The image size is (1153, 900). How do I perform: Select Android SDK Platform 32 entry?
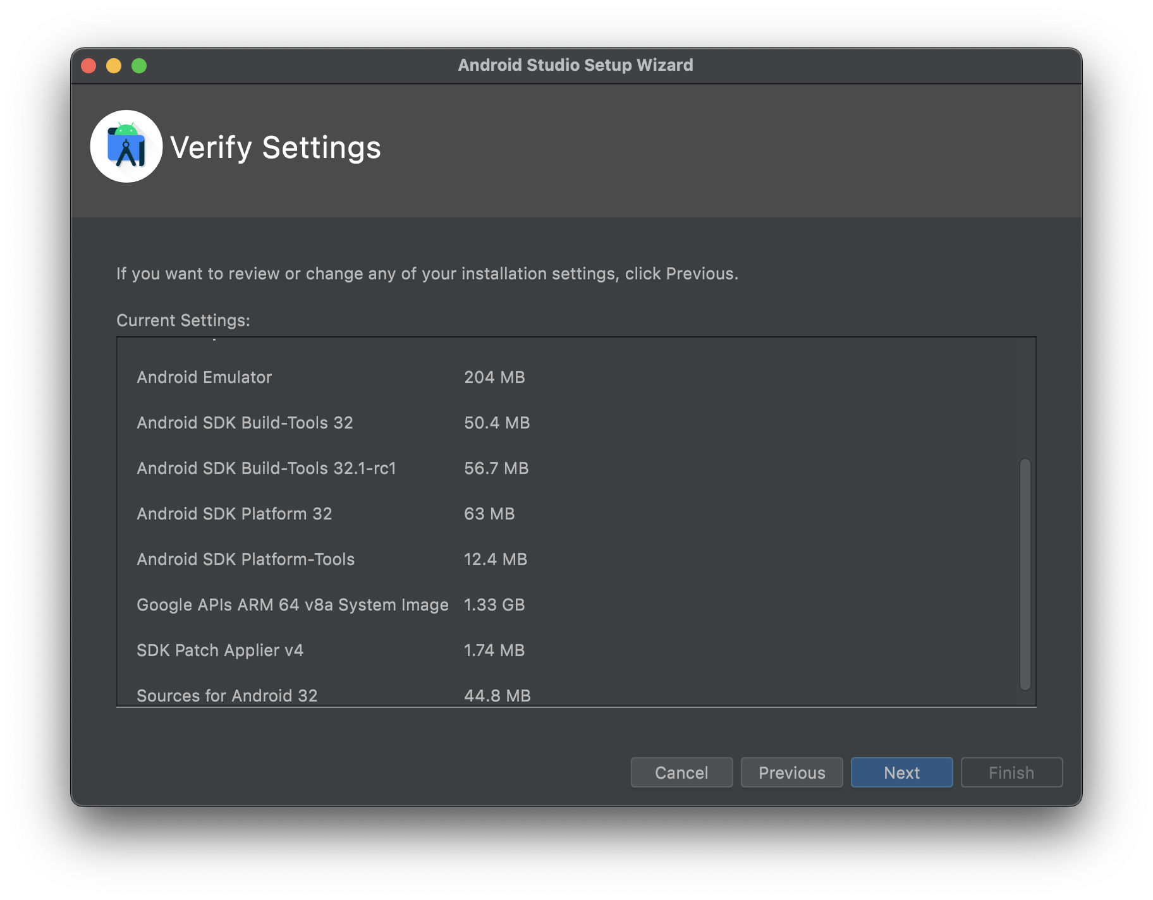point(234,514)
